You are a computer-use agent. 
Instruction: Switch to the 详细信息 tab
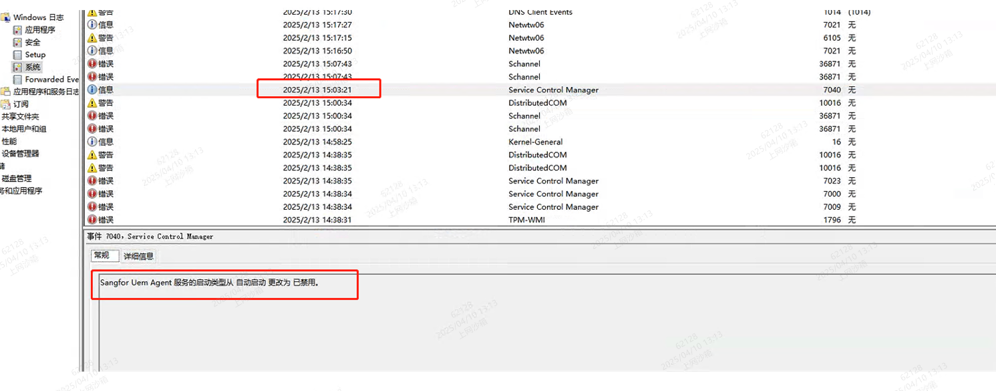138,256
